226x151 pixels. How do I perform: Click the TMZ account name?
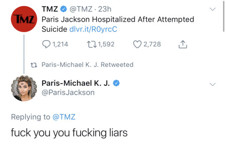click(x=50, y=9)
